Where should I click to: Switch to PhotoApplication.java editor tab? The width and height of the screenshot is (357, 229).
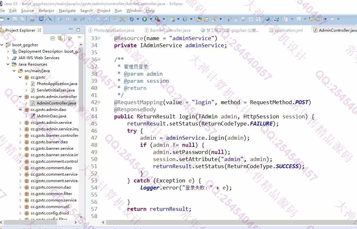[111, 30]
